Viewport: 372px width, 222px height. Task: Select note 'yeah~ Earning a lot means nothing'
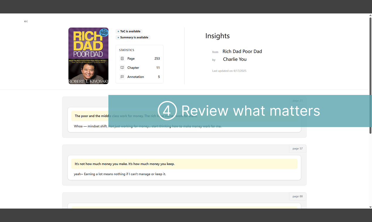click(x=120, y=174)
